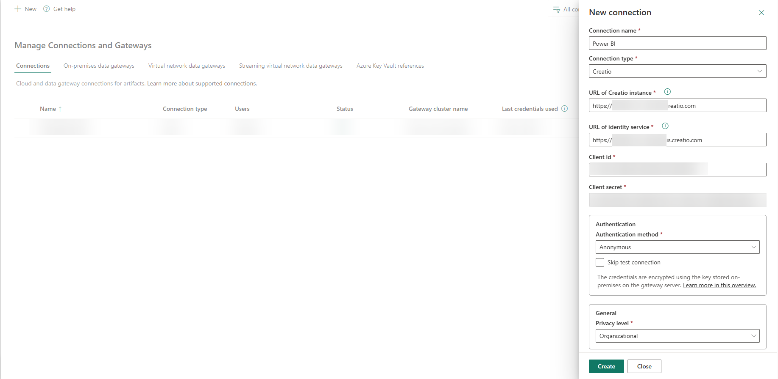Click the plus icon next to New
This screenshot has width=778, height=379.
pos(18,9)
